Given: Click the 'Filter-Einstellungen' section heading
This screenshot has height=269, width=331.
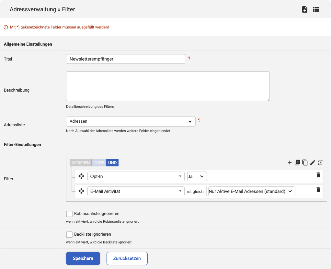Looking at the screenshot, I should coord(22,144).
